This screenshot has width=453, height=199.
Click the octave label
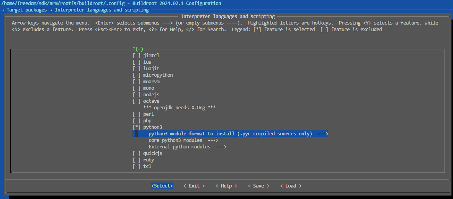tap(151, 101)
